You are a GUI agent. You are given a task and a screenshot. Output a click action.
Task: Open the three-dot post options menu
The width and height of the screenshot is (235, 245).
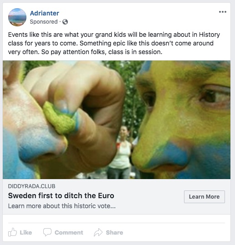(x=223, y=12)
